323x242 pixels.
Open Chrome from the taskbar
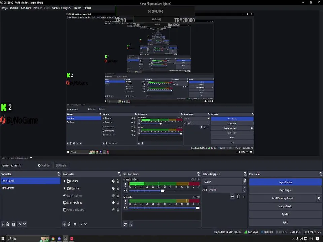pyautogui.click(x=53, y=239)
